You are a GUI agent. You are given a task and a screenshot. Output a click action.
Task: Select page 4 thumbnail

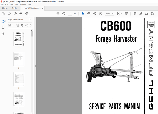pyautogui.click(x=19, y=99)
